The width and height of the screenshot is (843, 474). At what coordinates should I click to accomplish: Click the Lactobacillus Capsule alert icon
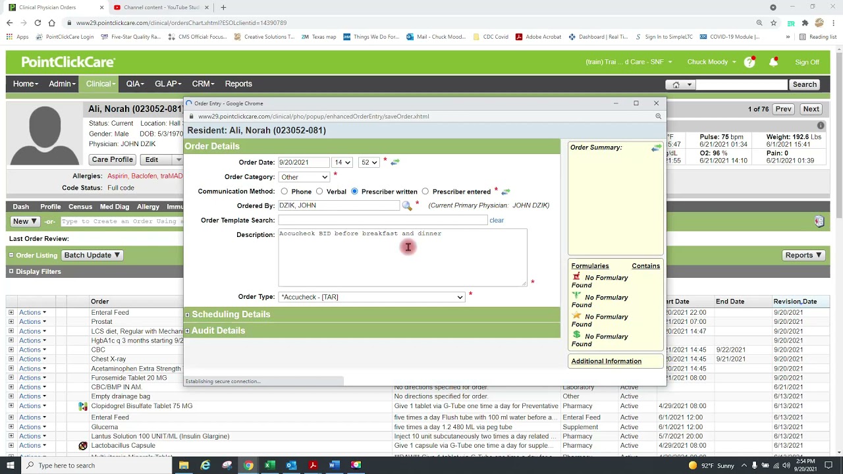point(83,446)
